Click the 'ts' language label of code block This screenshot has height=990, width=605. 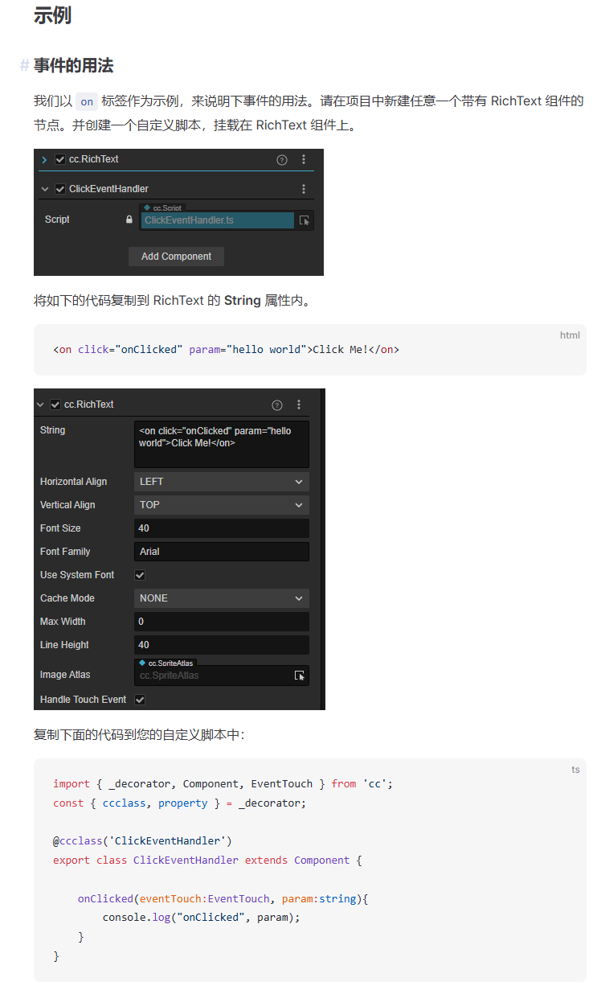point(575,770)
